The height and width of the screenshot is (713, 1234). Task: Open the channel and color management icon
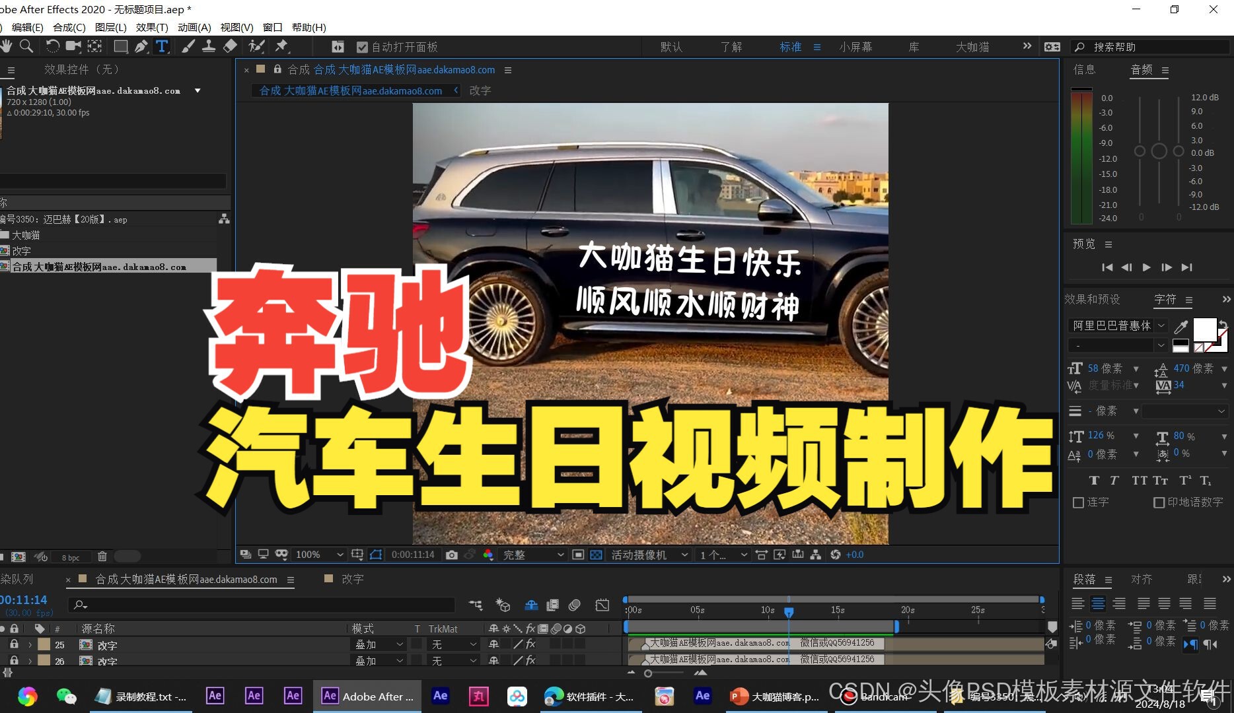pyautogui.click(x=488, y=555)
